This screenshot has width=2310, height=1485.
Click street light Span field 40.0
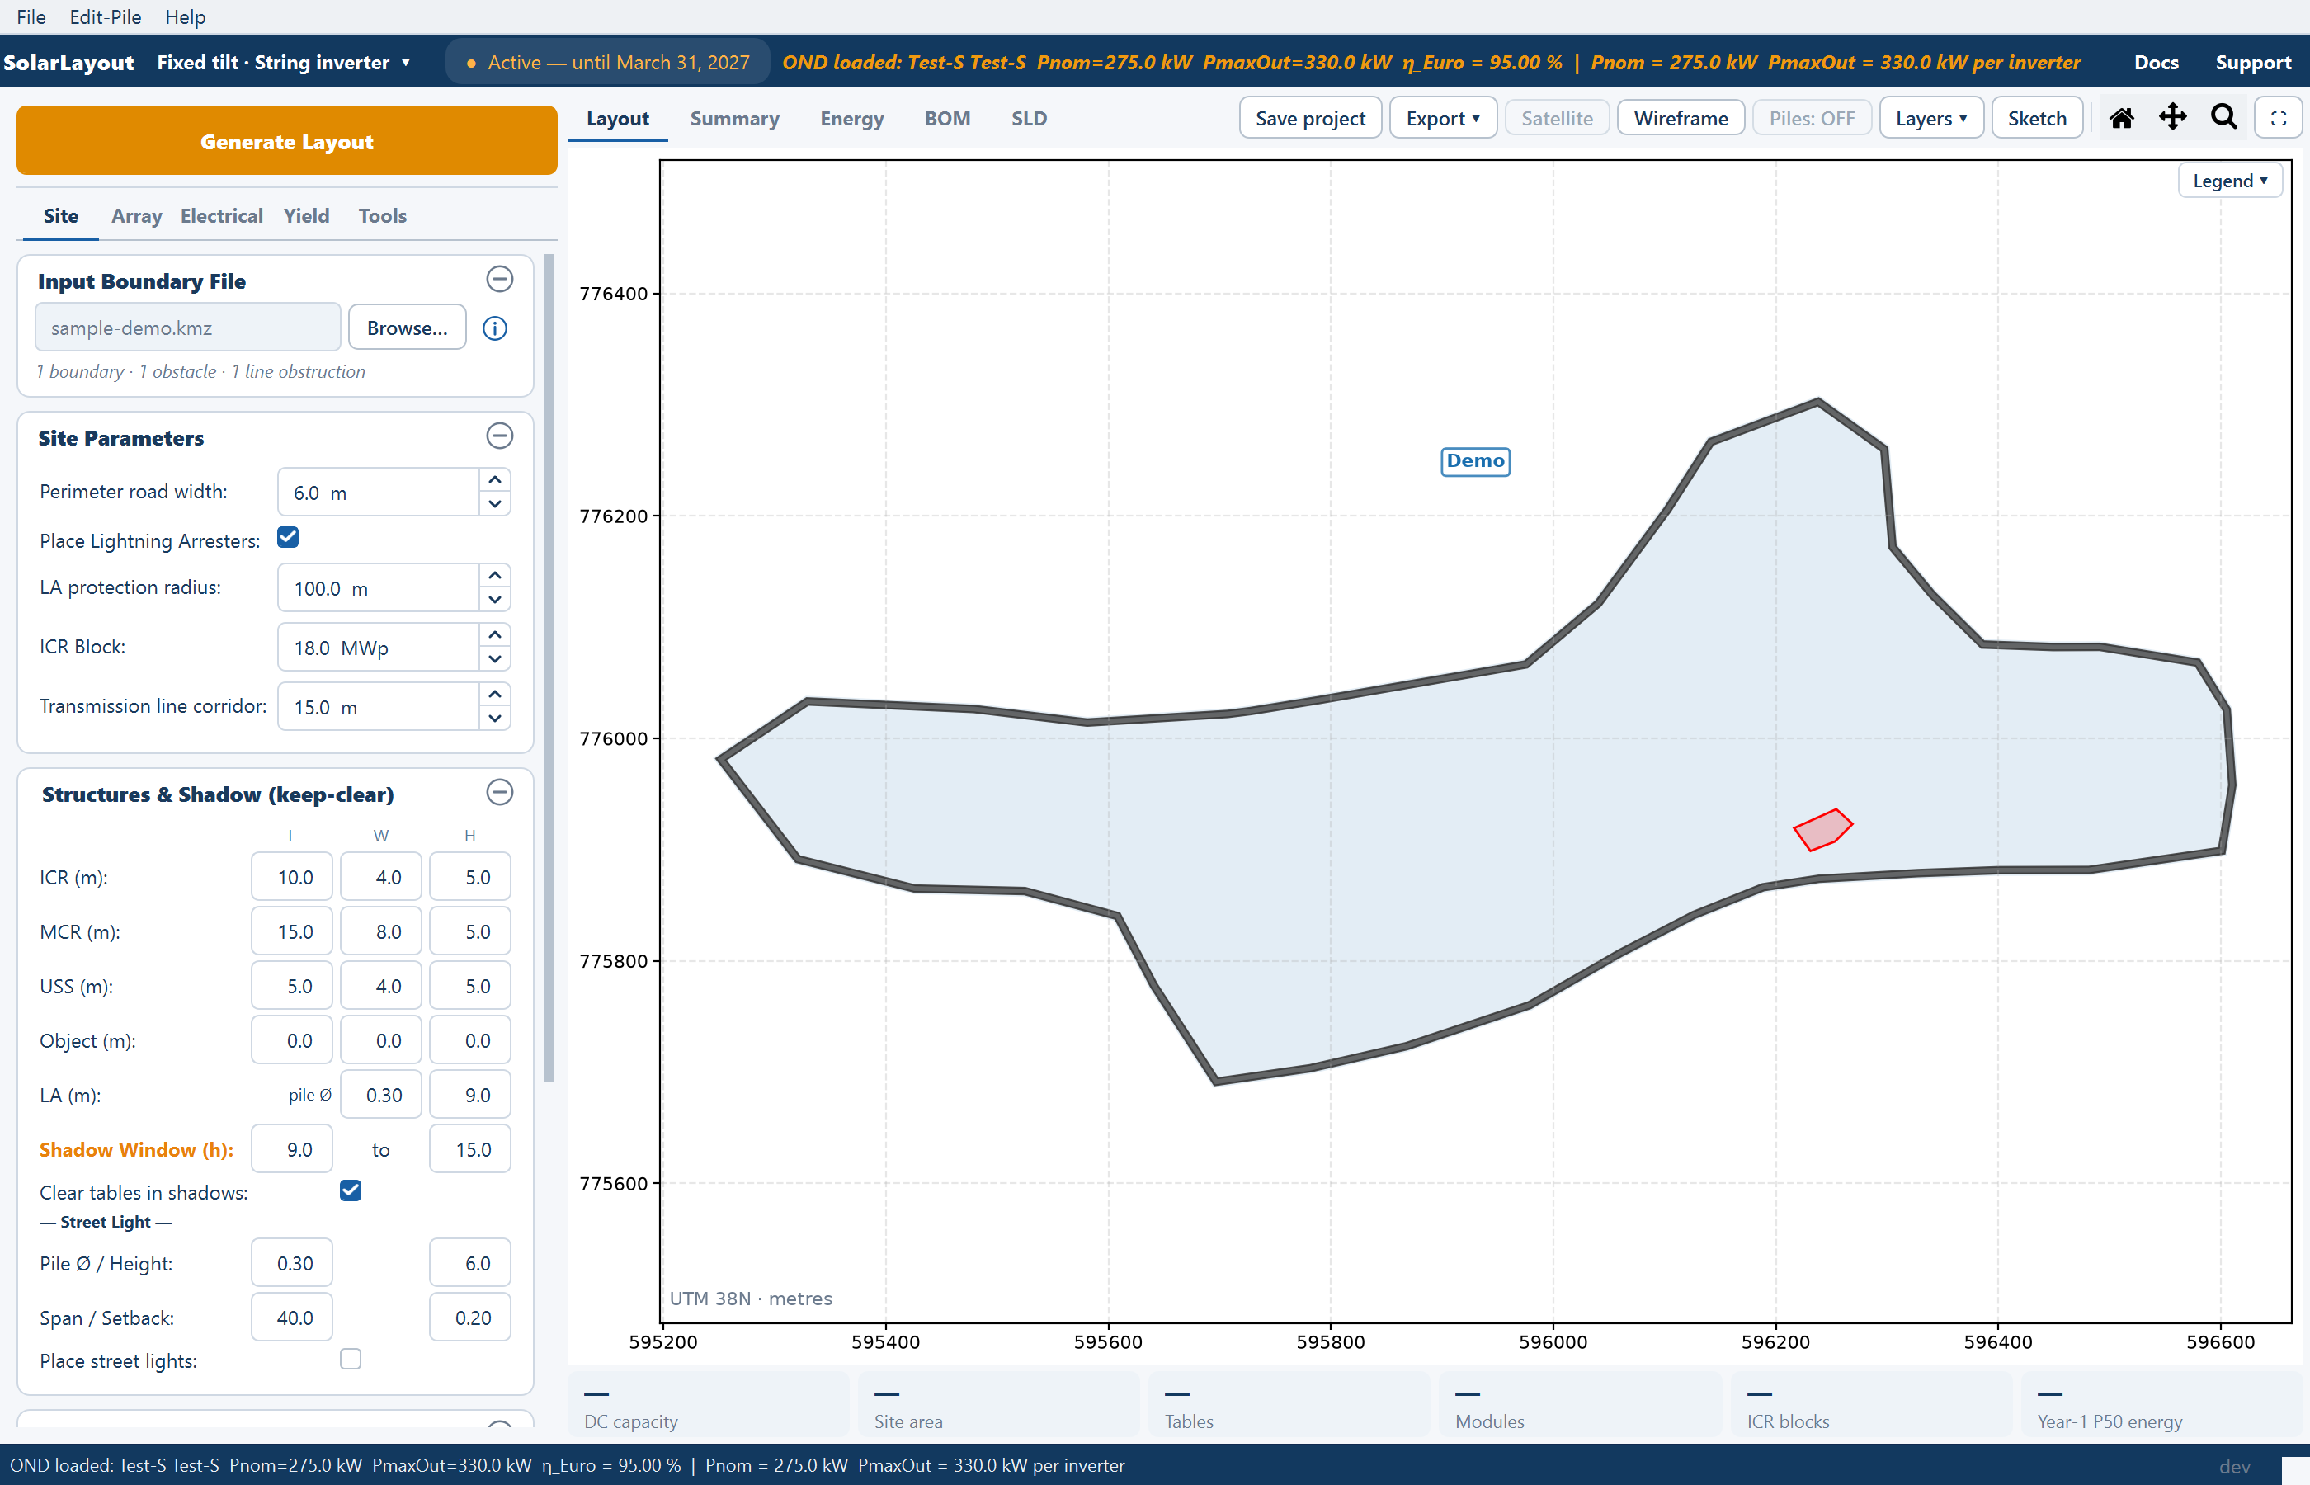[292, 1318]
